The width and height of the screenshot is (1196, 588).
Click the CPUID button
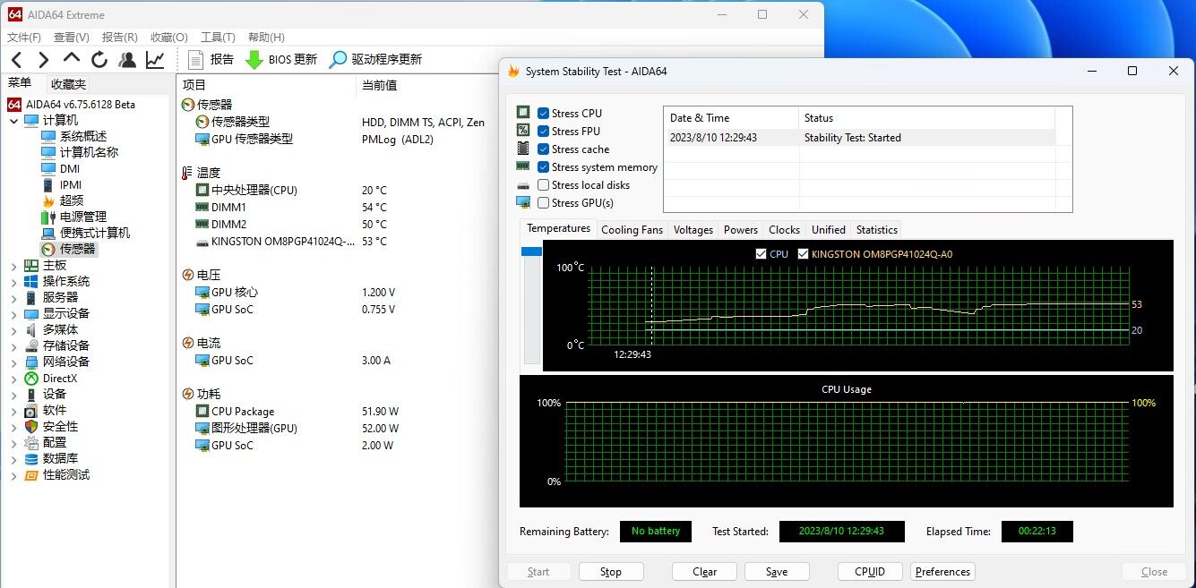tap(870, 572)
